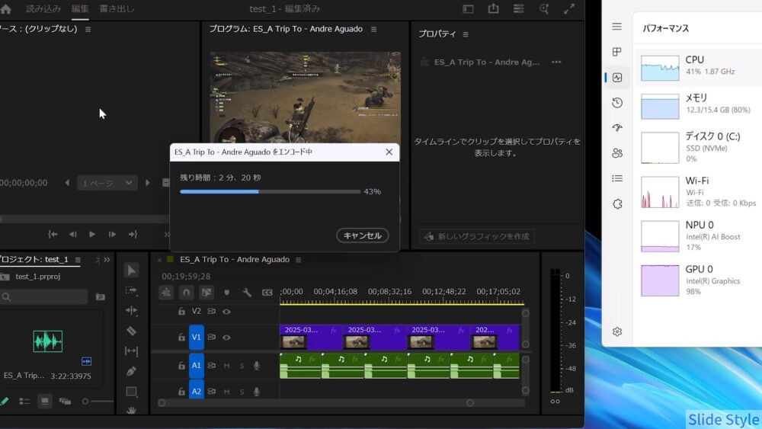The image size is (762, 429).
Task: Open the program monitor panel menu
Action: pos(373,29)
